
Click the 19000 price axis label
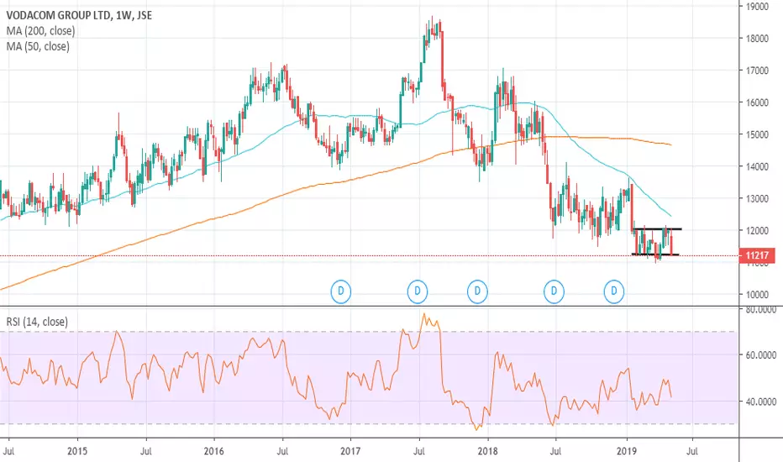pyautogui.click(x=757, y=7)
